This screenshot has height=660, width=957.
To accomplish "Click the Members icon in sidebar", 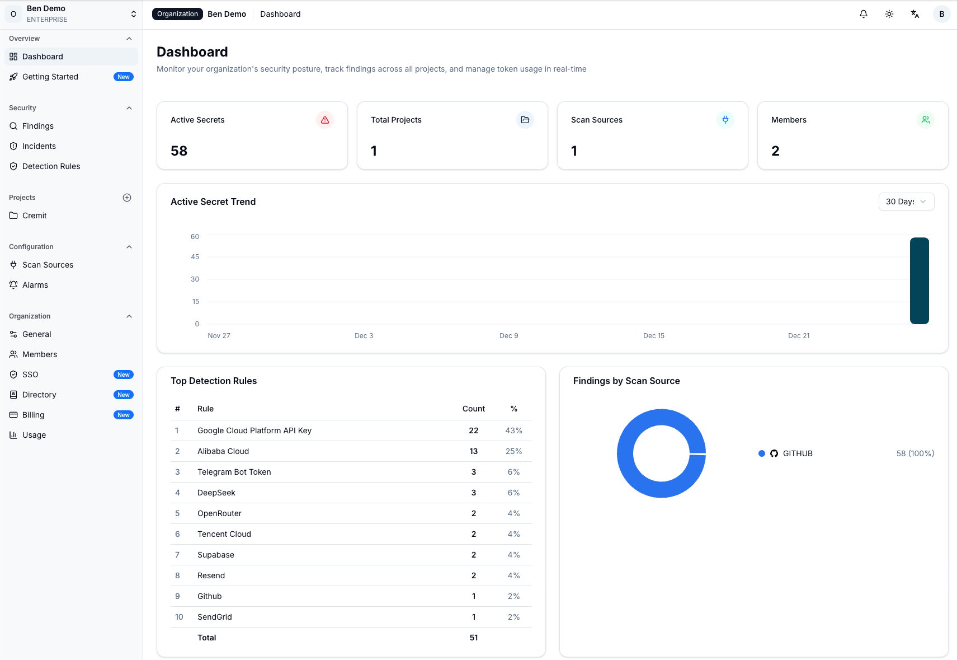I will pos(13,354).
